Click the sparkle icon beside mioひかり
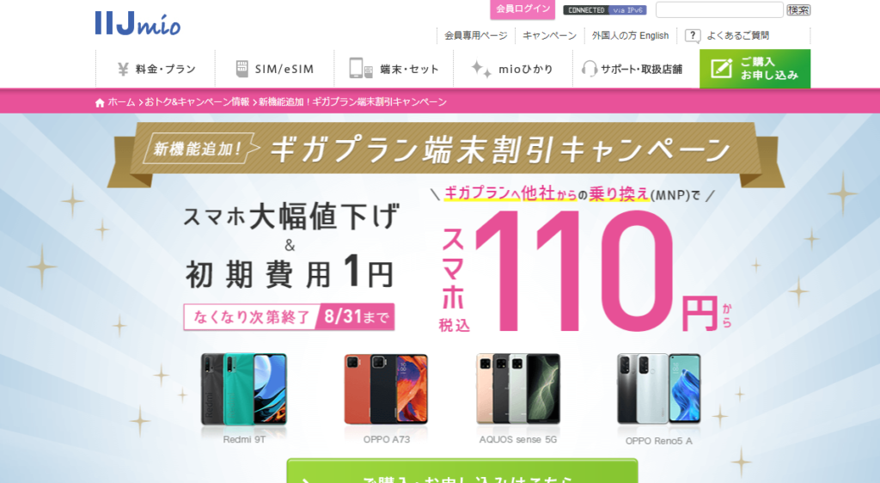 pyautogui.click(x=481, y=69)
